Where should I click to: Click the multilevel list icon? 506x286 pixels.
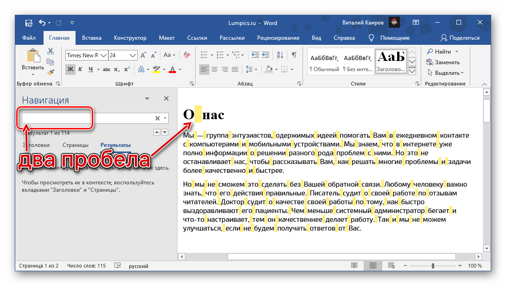tap(235, 55)
